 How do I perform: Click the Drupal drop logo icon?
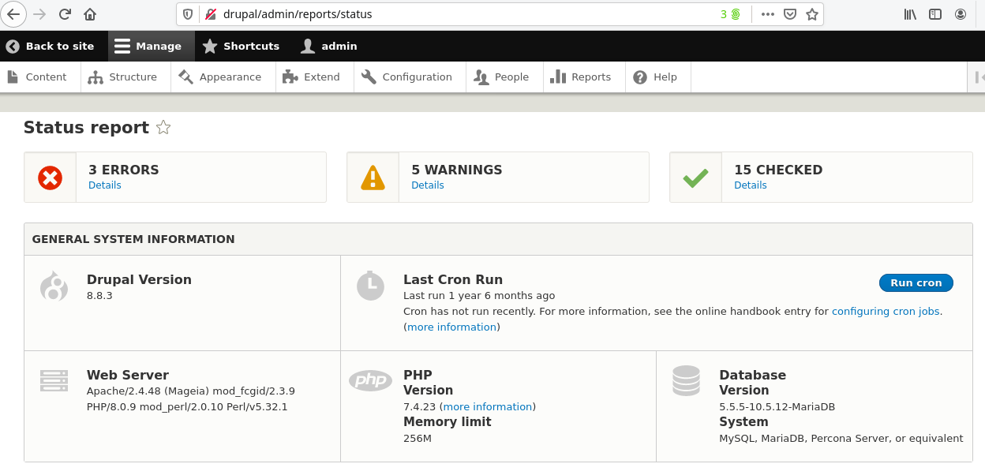point(54,286)
